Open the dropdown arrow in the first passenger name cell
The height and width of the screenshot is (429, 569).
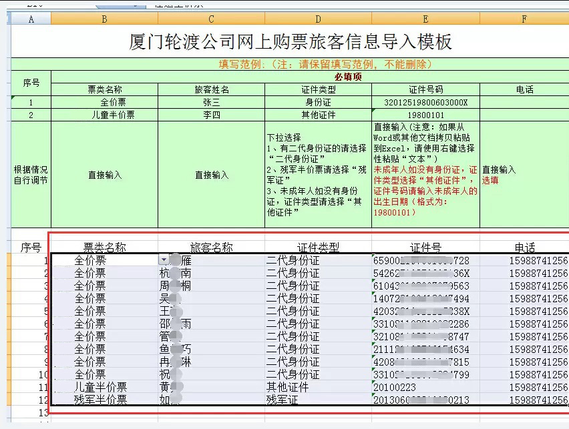[x=164, y=260]
